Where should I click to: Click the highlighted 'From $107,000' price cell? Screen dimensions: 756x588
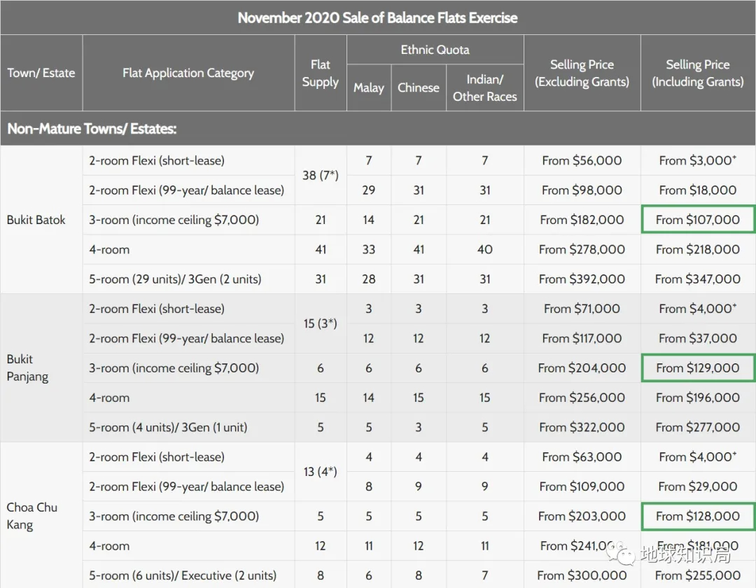pyautogui.click(x=698, y=220)
